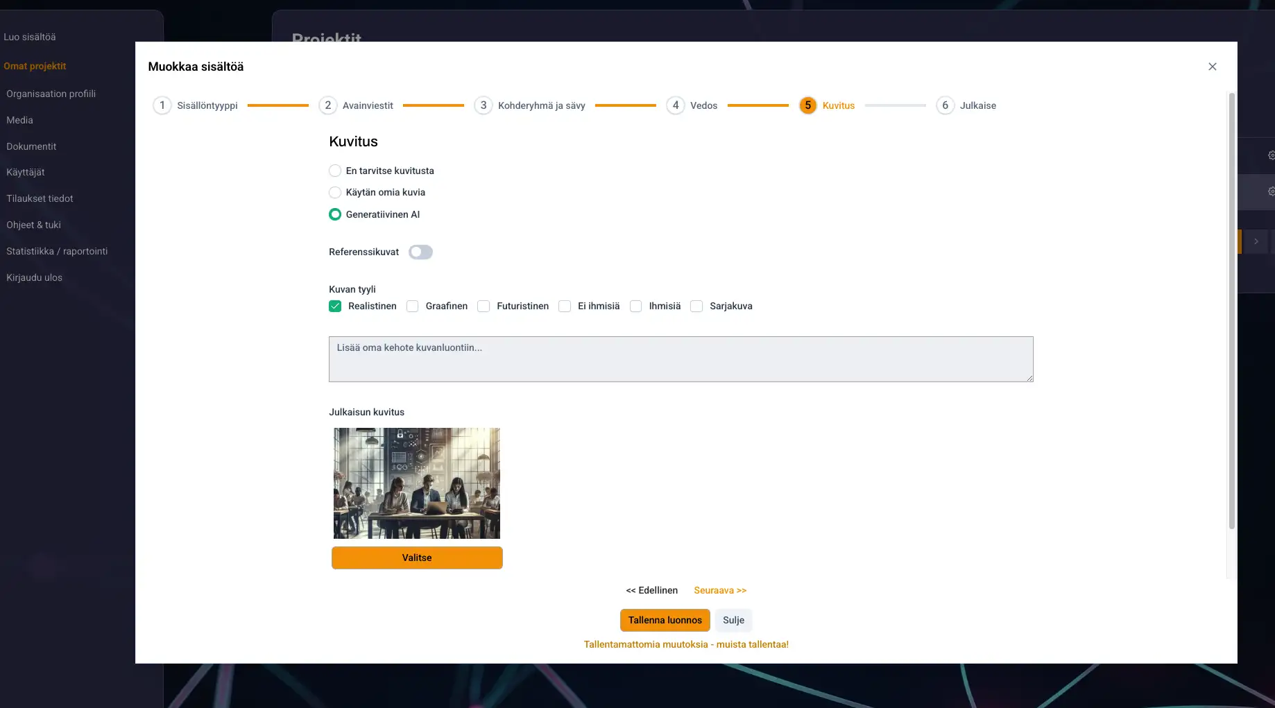The width and height of the screenshot is (1275, 708).
Task: Click the step 5 Kuvitus indicator
Action: click(807, 105)
